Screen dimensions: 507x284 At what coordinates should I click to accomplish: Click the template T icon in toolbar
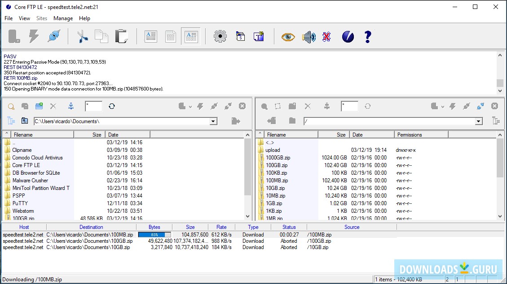click(x=259, y=36)
